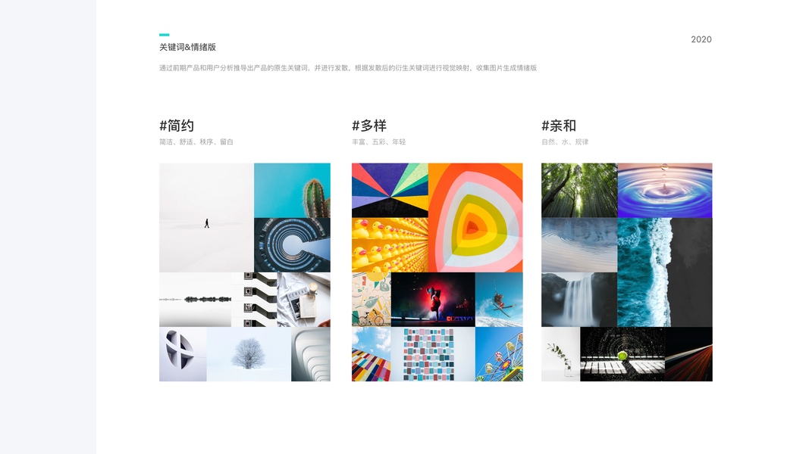Click the dancer in red smoke photo
This screenshot has height=454, width=809.
(433, 300)
